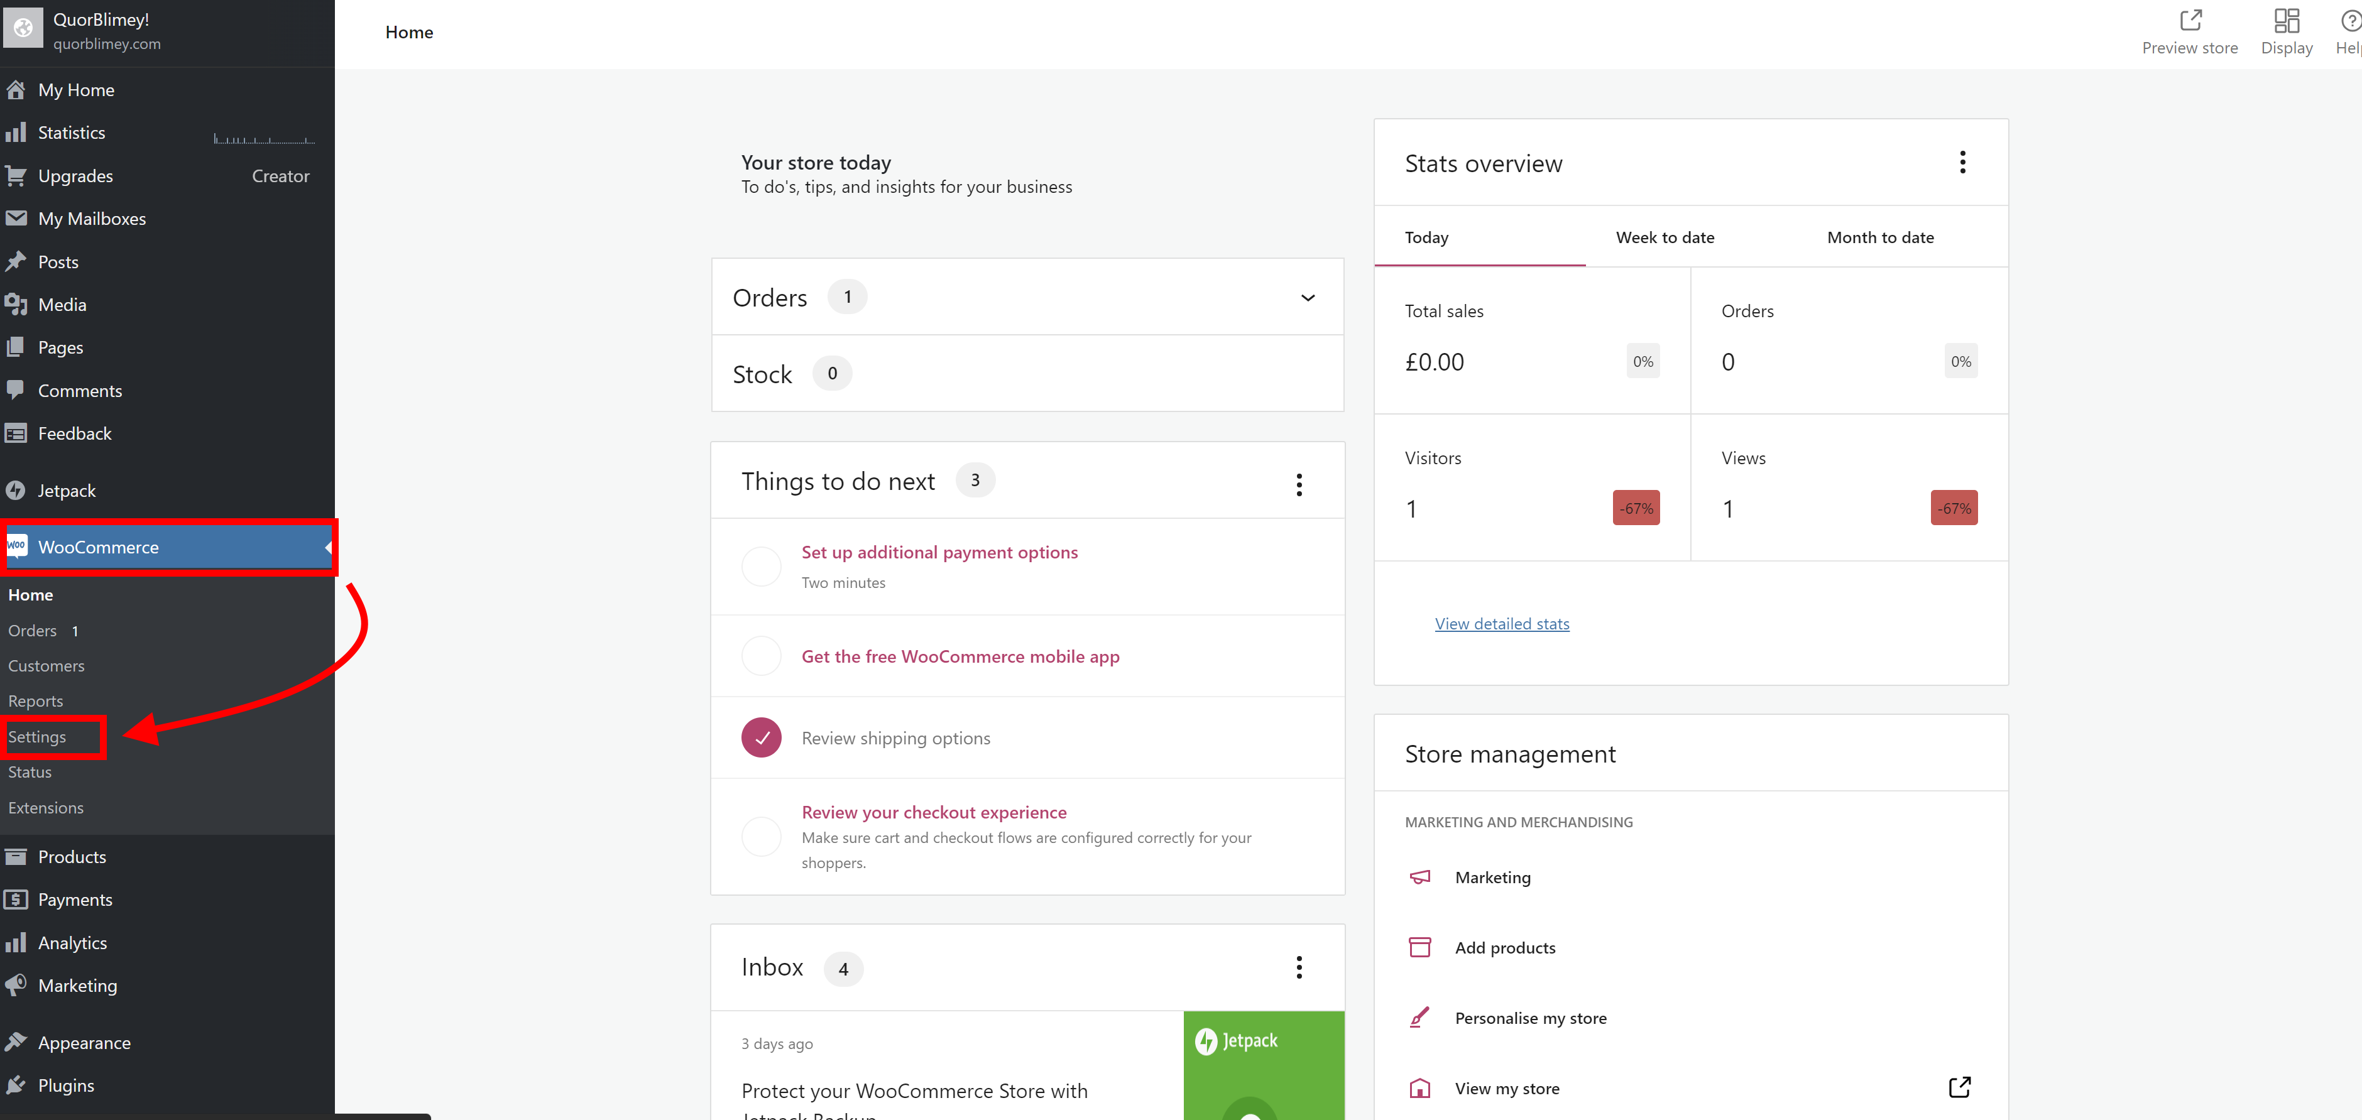2362x1120 pixels.
Task: Click the My Mailboxes envelope icon
Action: tap(16, 218)
